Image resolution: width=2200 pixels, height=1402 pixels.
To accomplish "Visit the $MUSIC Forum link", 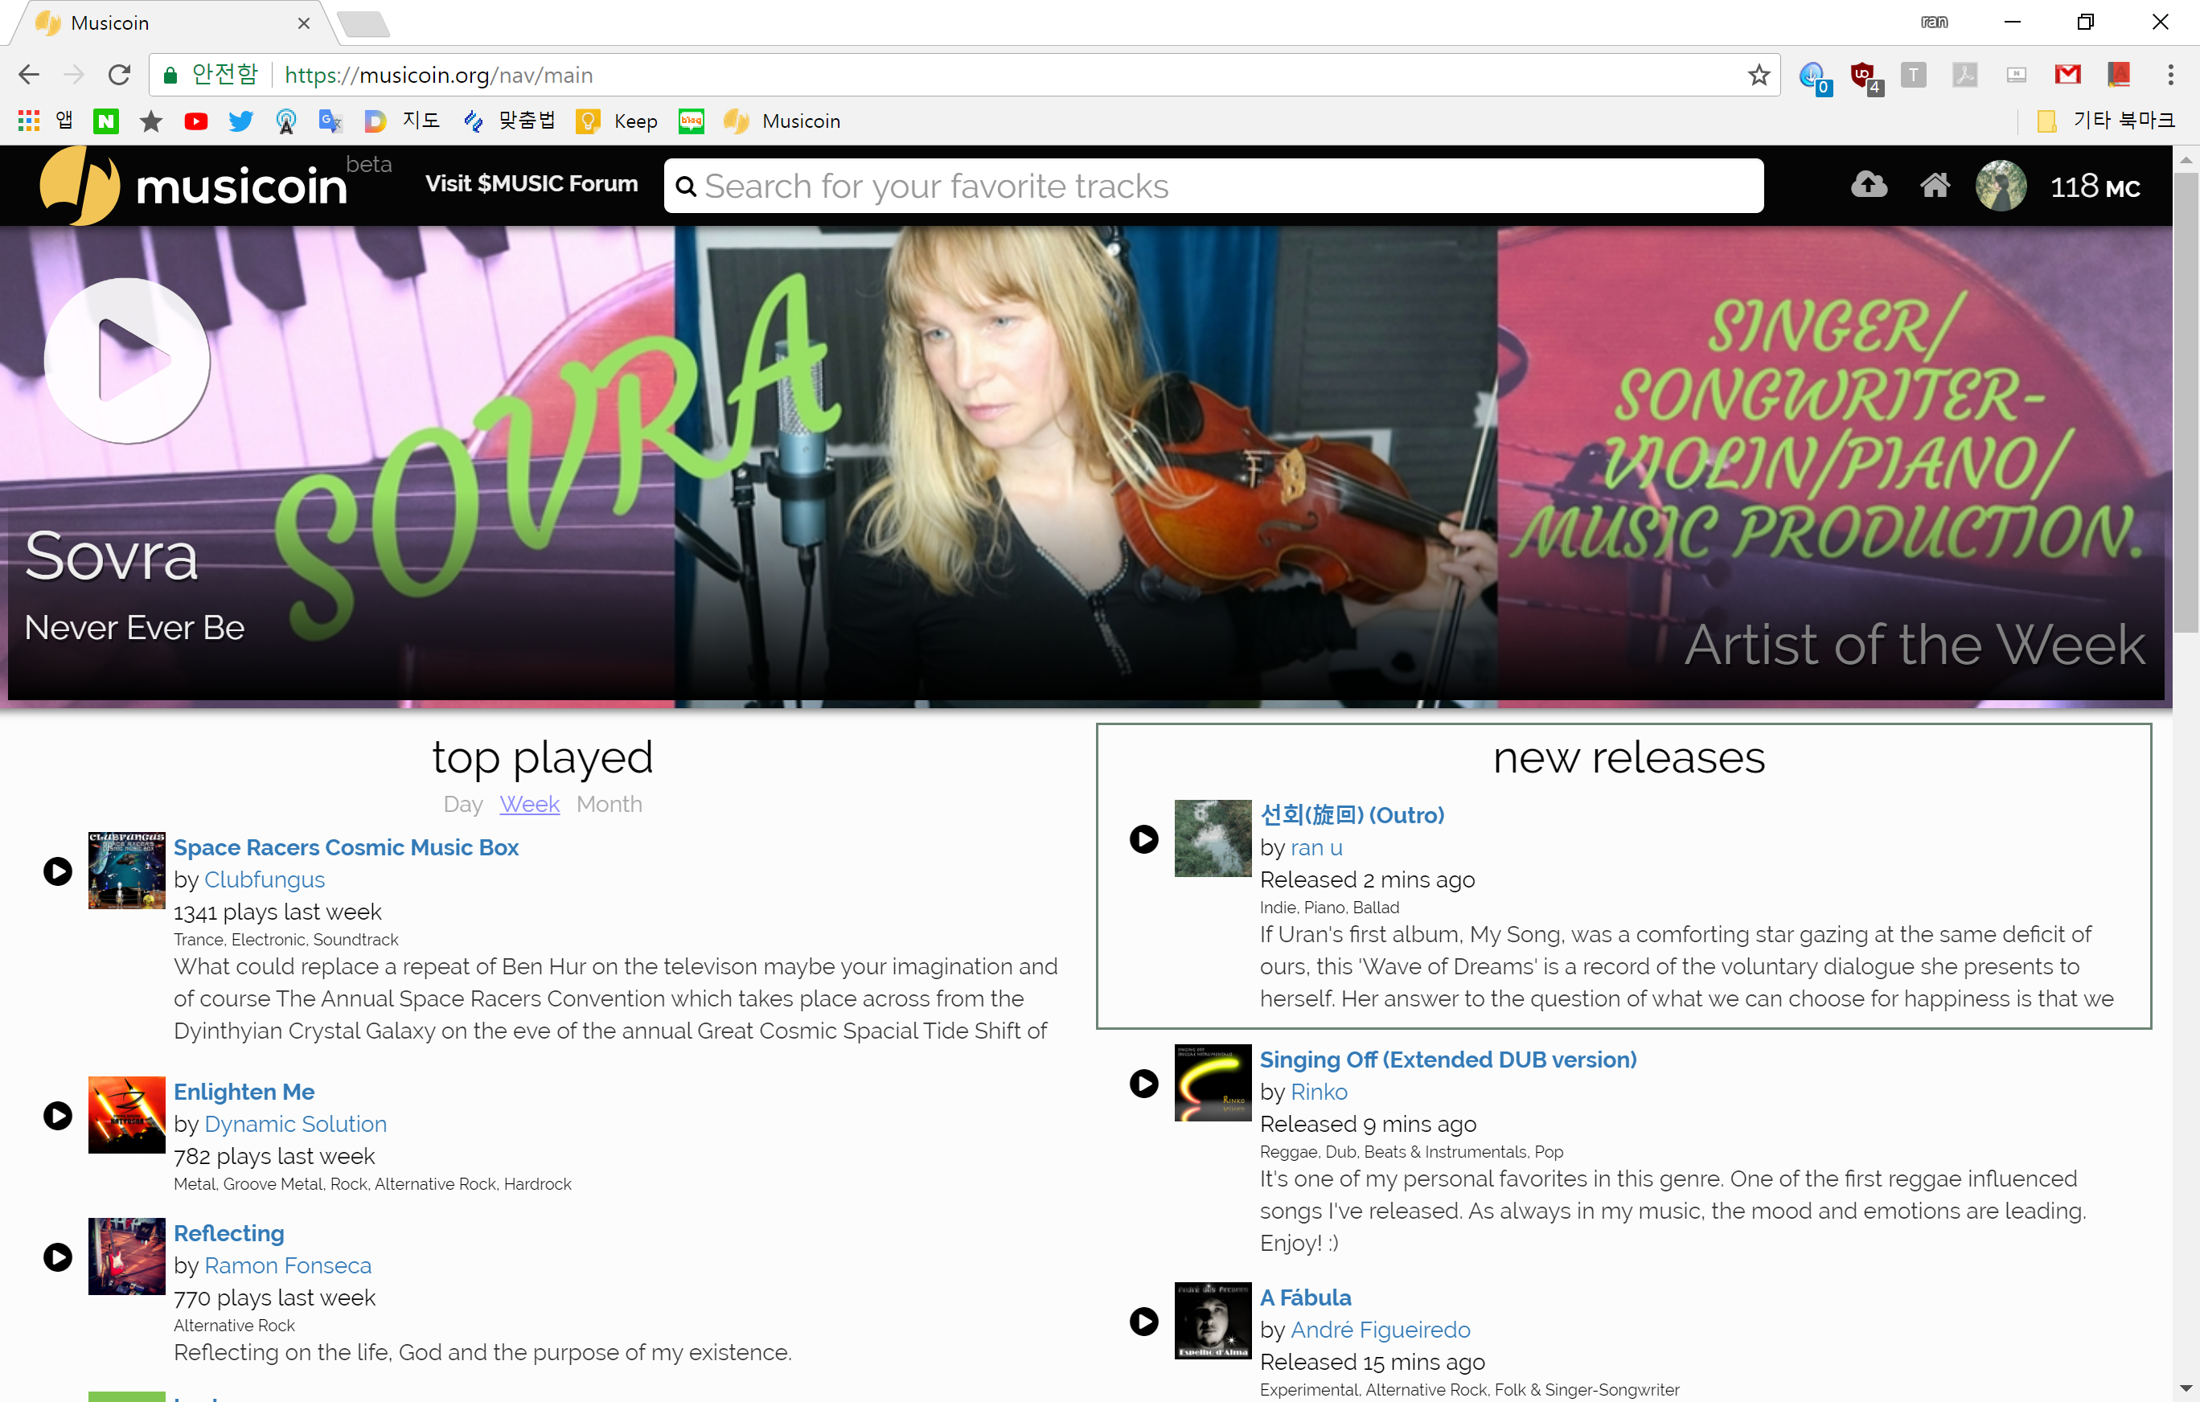I will tap(532, 183).
